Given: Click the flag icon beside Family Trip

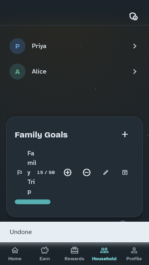Looking at the screenshot, I should (19, 172).
